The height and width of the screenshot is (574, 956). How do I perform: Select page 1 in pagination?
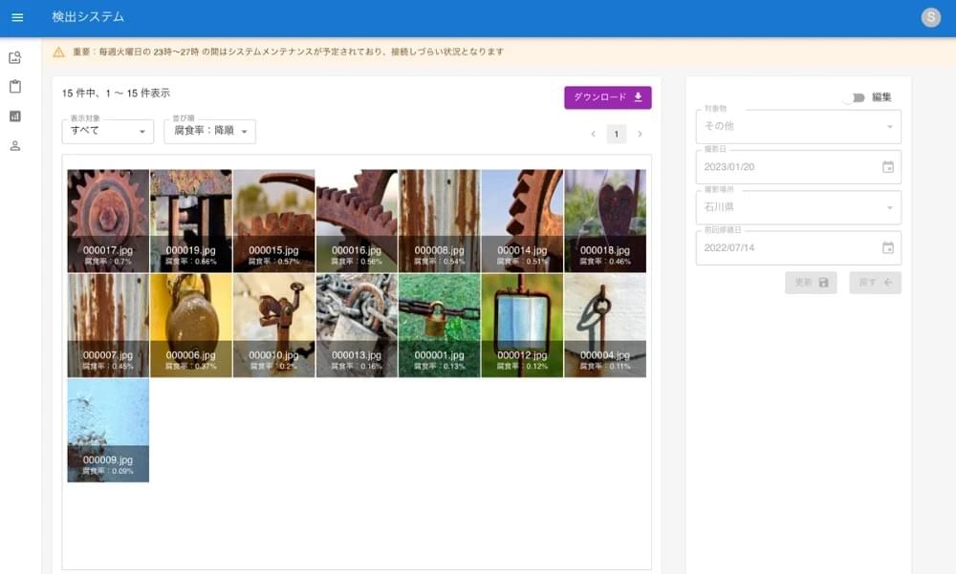click(x=617, y=134)
